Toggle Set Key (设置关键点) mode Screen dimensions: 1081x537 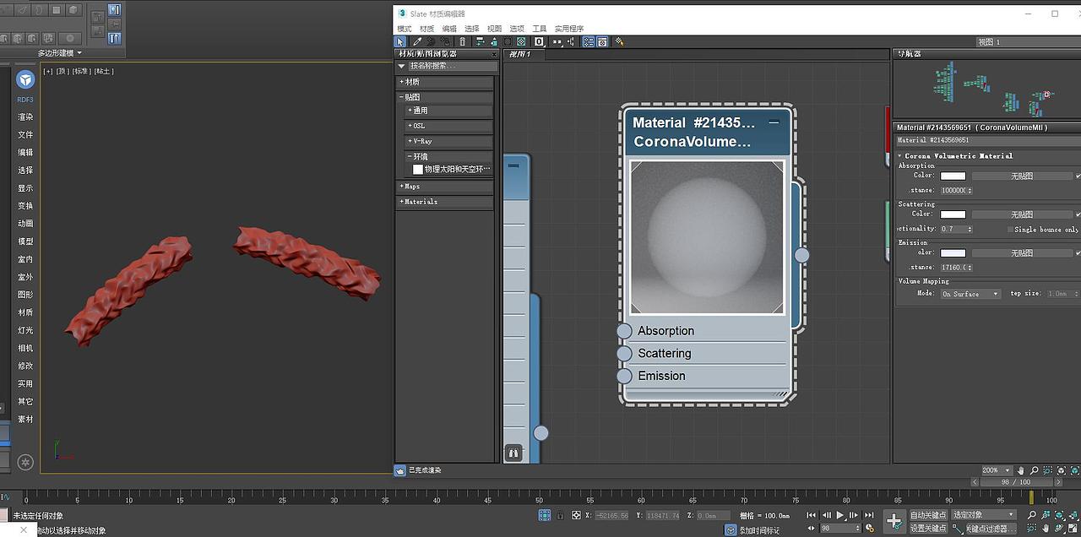929,528
